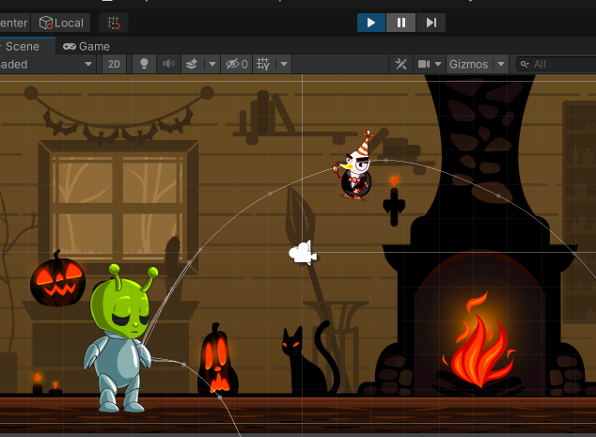Switch to the Scene tab
The height and width of the screenshot is (437, 596).
click(23, 46)
